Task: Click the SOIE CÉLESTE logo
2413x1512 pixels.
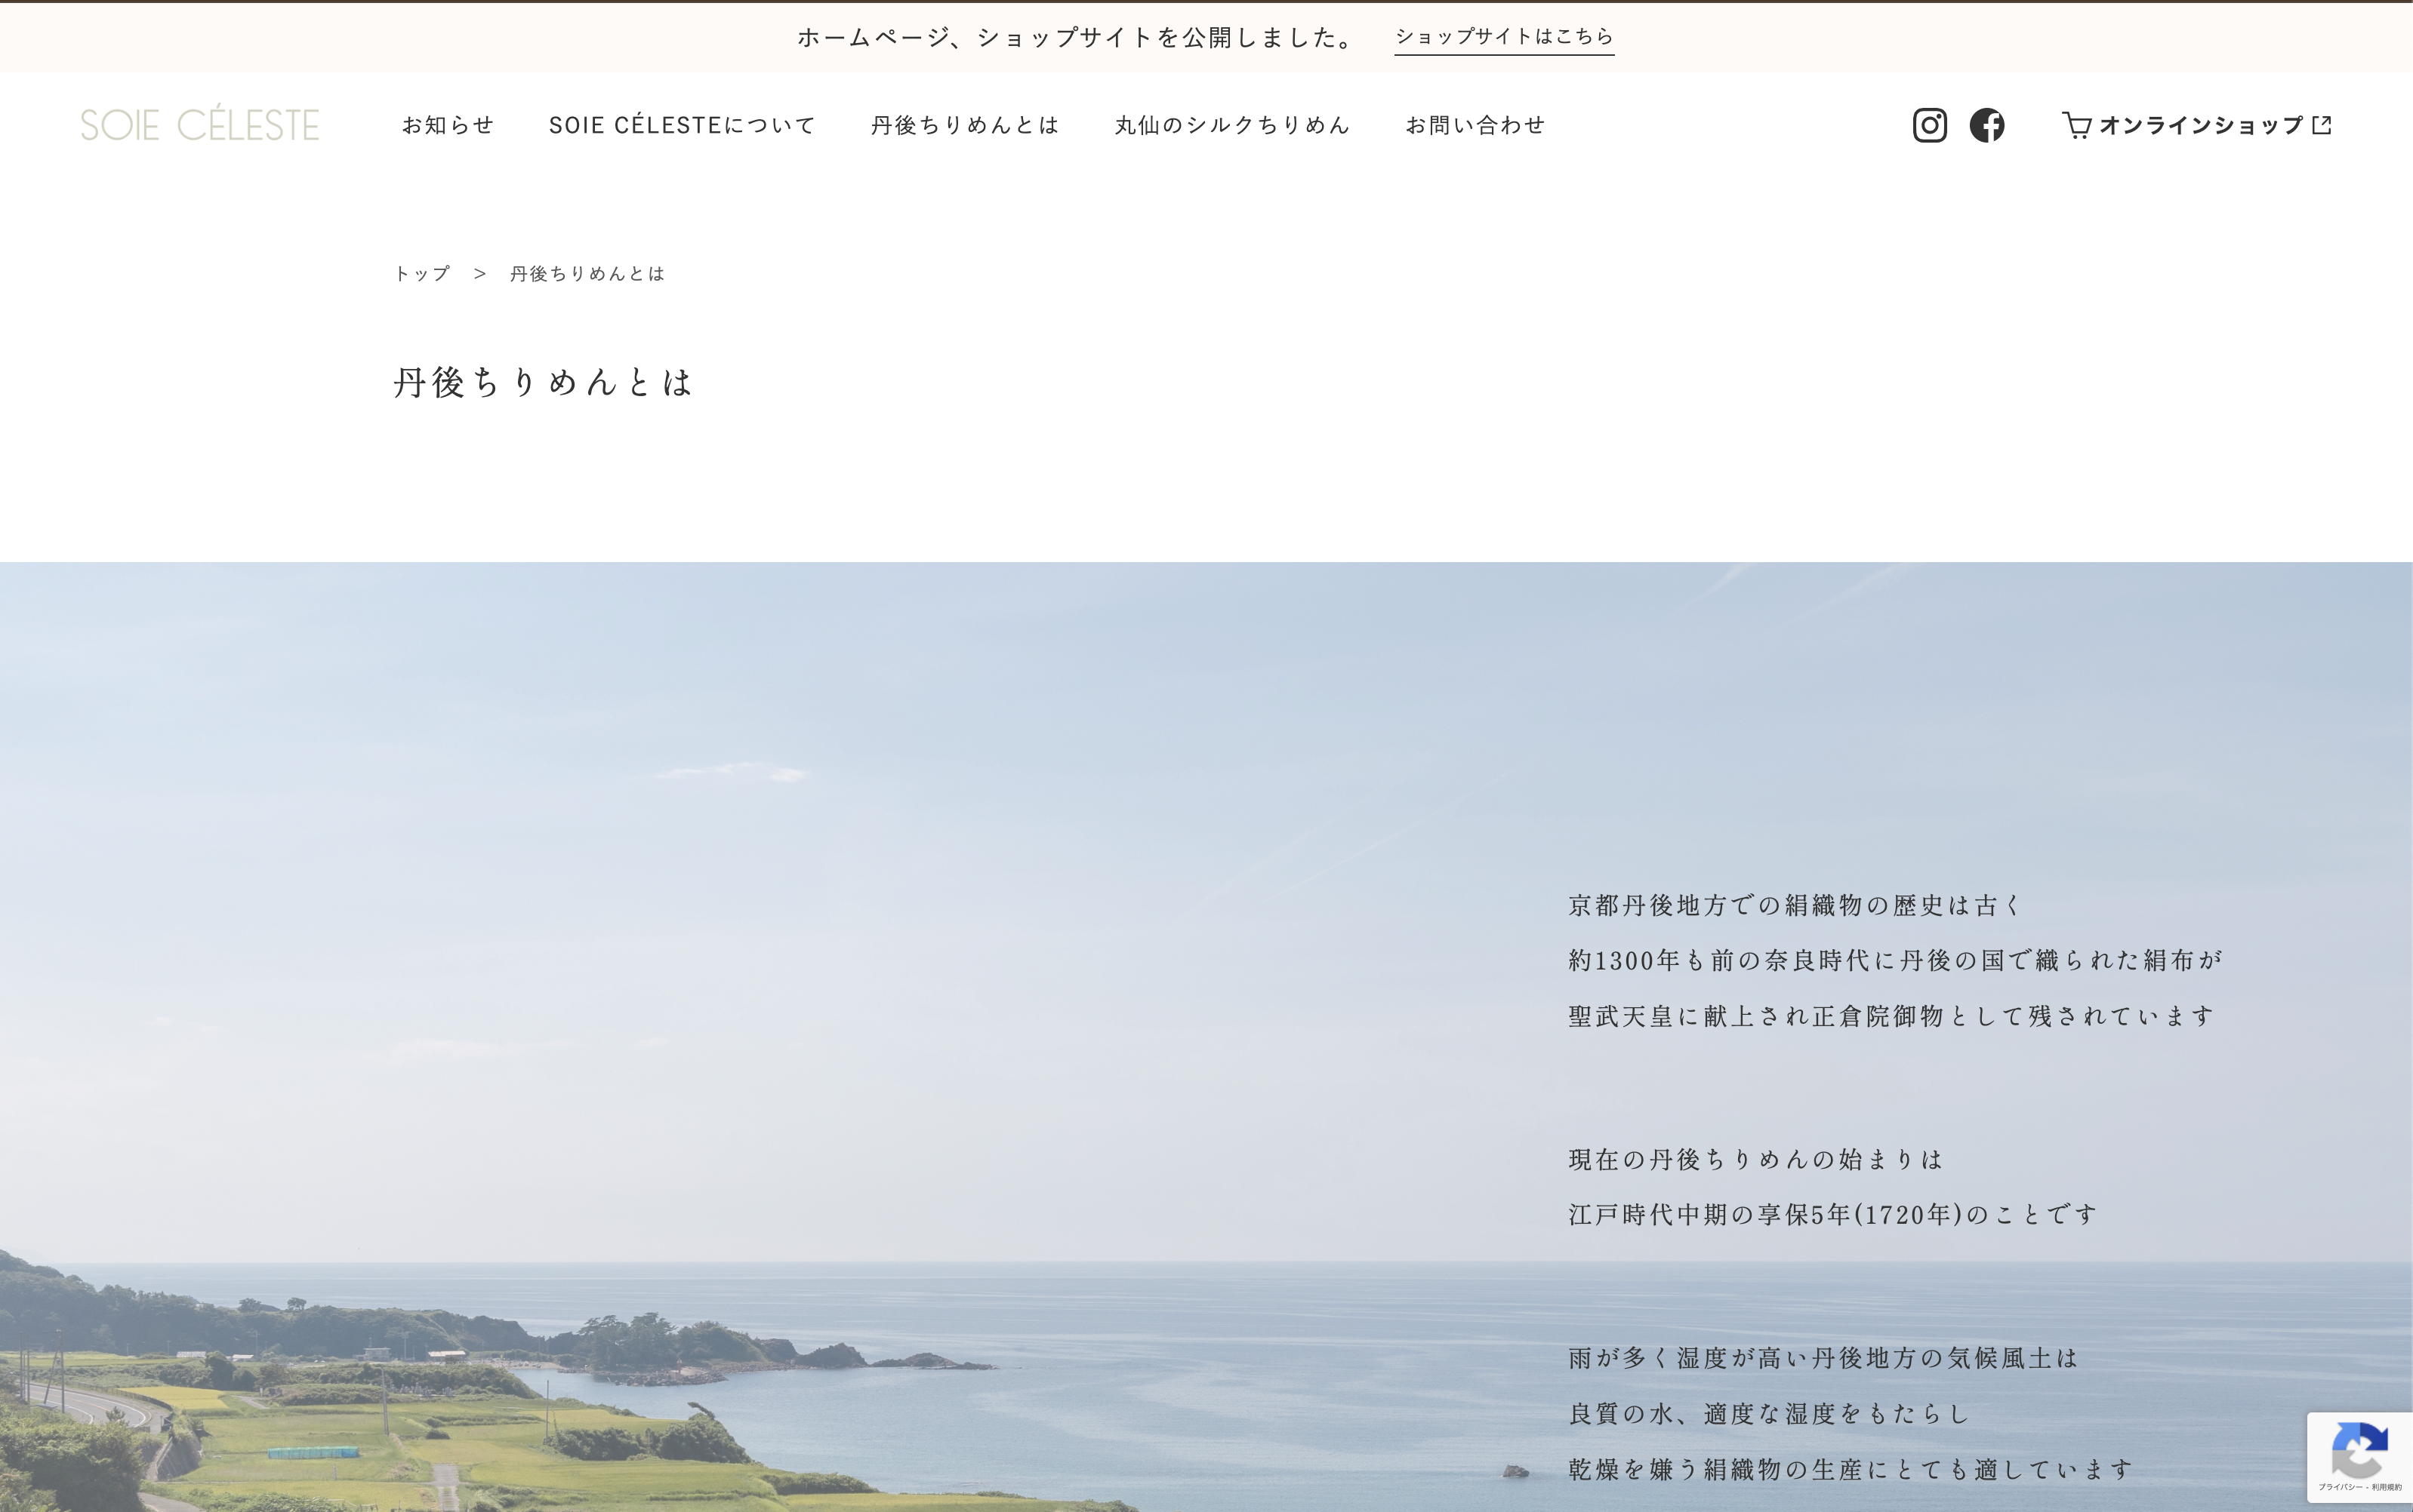Action: click(x=200, y=125)
